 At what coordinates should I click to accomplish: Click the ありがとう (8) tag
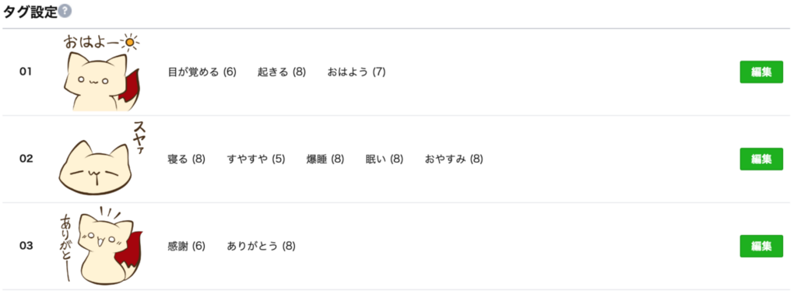[262, 247]
